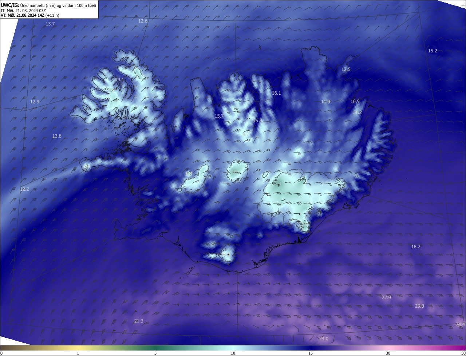Viewport: 466px width, 356px height.
Task: Click the map value 15.2
Action: (x=433, y=51)
